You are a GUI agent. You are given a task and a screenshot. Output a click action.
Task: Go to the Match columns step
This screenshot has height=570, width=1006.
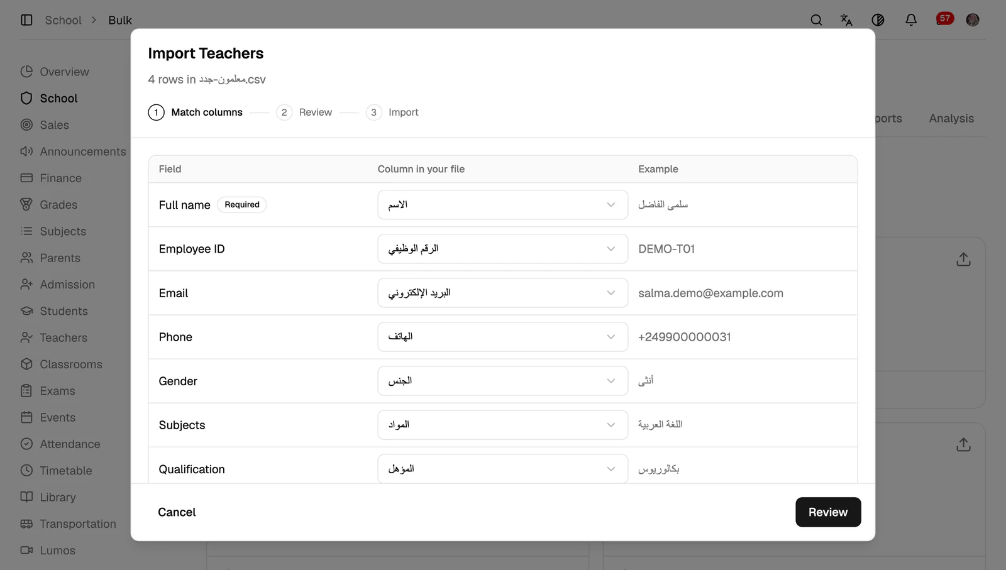click(x=196, y=112)
